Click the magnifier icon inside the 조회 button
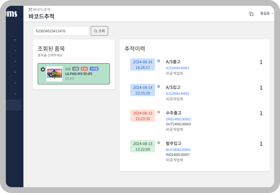This screenshot has width=280, height=193. coord(95,31)
